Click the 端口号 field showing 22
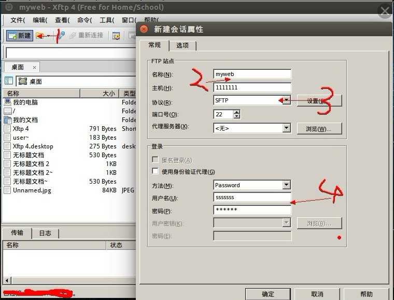 [x=223, y=114]
